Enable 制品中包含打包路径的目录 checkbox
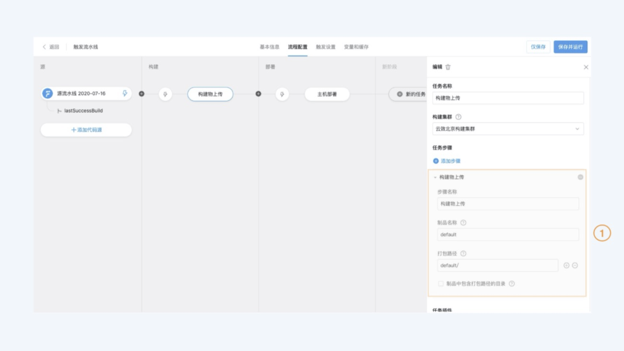Image resolution: width=624 pixels, height=351 pixels. coord(441,283)
